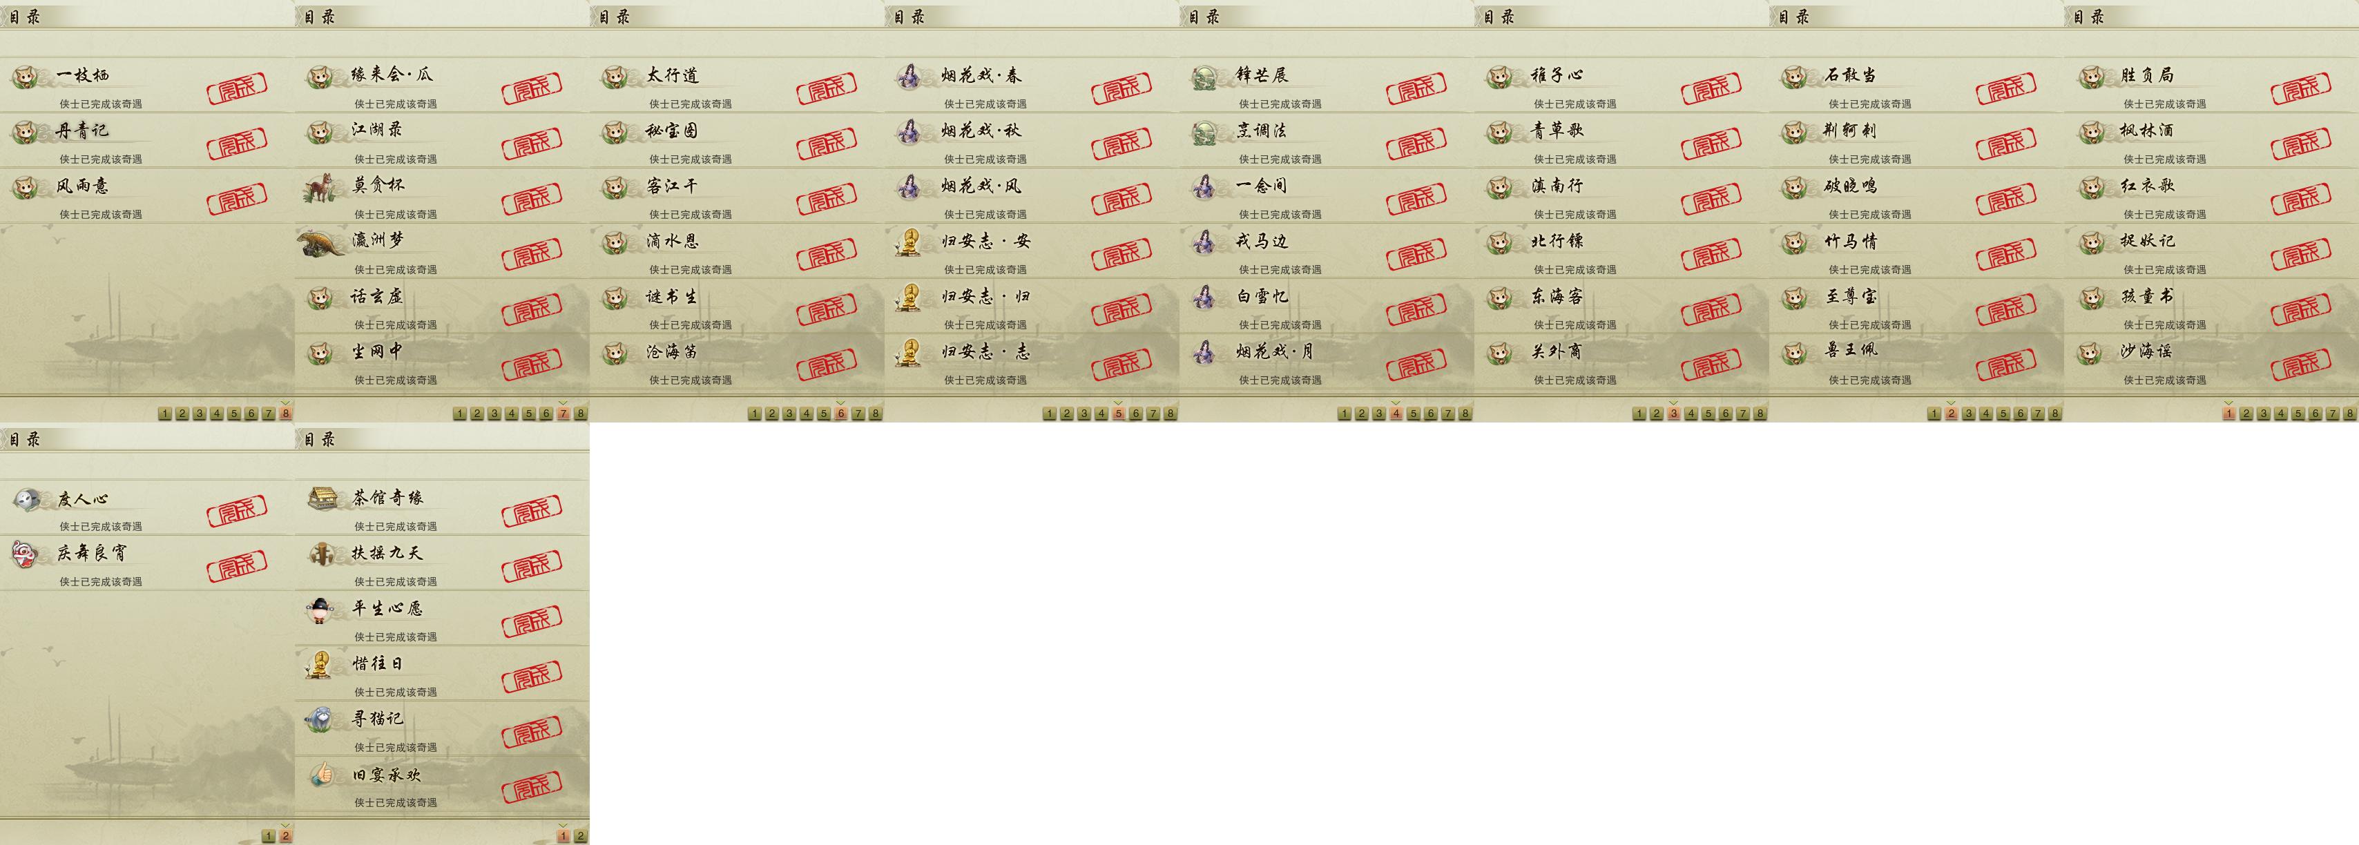Click the red stamp beside 沙海谣

point(2300,365)
